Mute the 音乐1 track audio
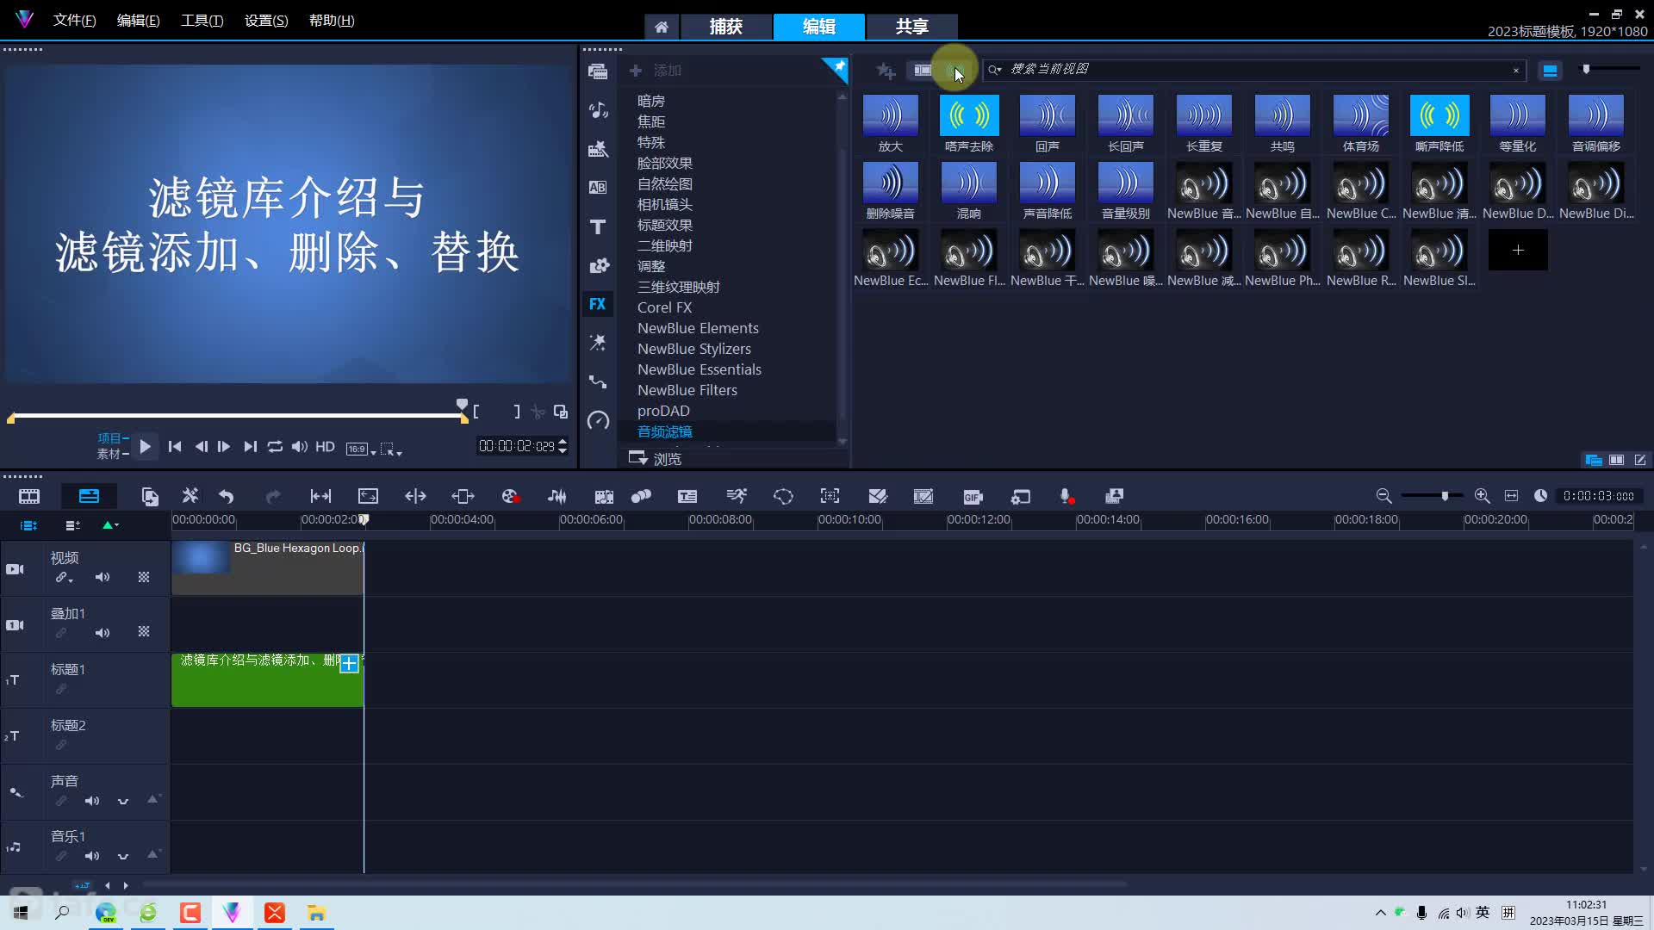 tap(92, 857)
